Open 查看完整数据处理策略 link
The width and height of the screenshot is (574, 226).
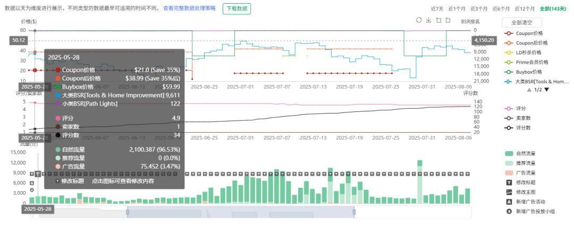[x=189, y=8]
